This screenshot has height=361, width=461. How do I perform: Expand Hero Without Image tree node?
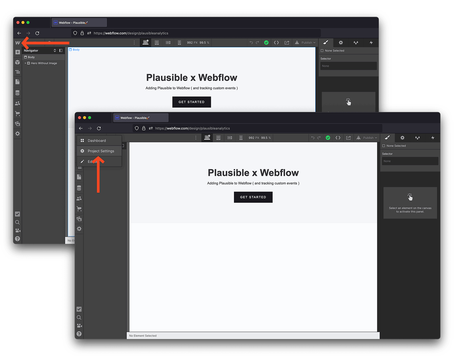[x=25, y=63]
